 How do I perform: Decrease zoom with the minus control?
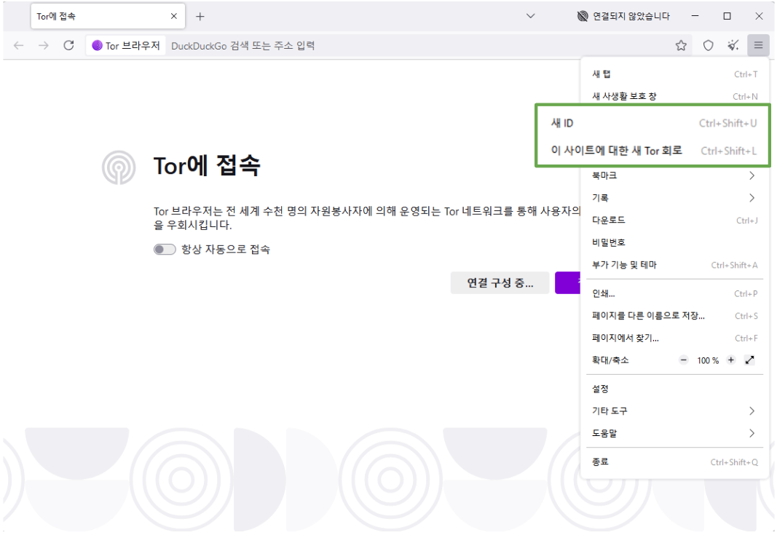(684, 360)
